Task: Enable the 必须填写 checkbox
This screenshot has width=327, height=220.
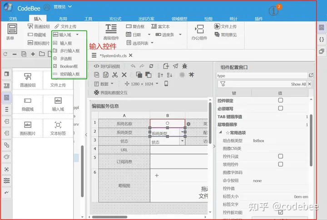Action: pos(280,108)
